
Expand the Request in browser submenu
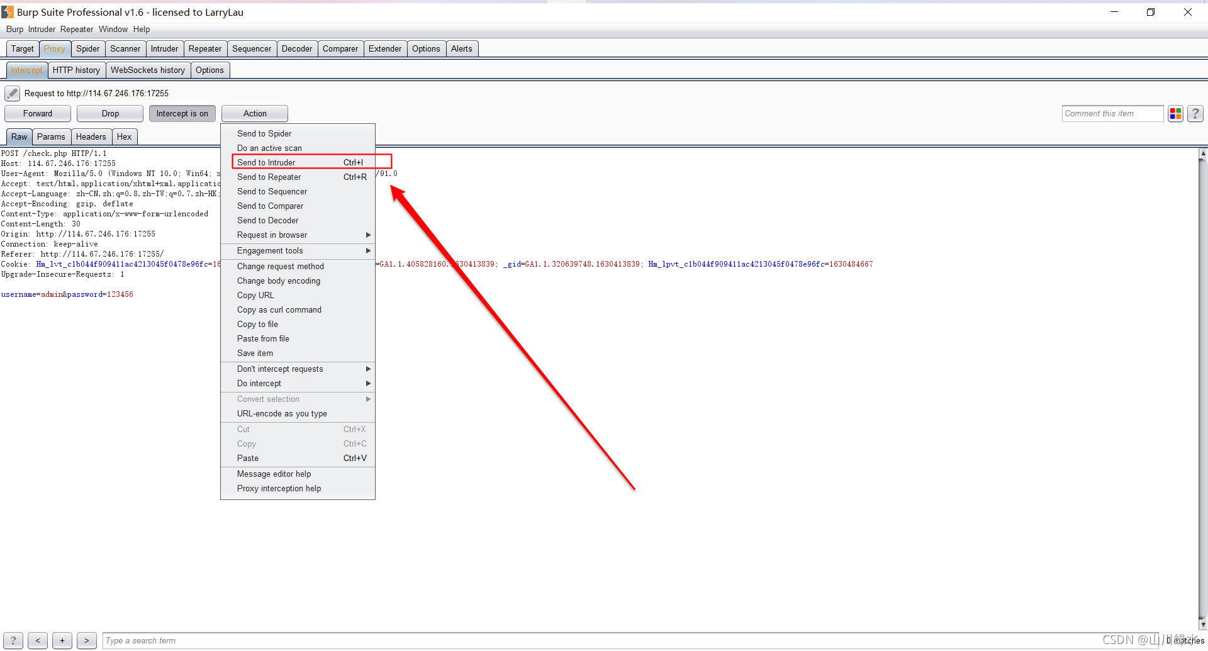298,235
